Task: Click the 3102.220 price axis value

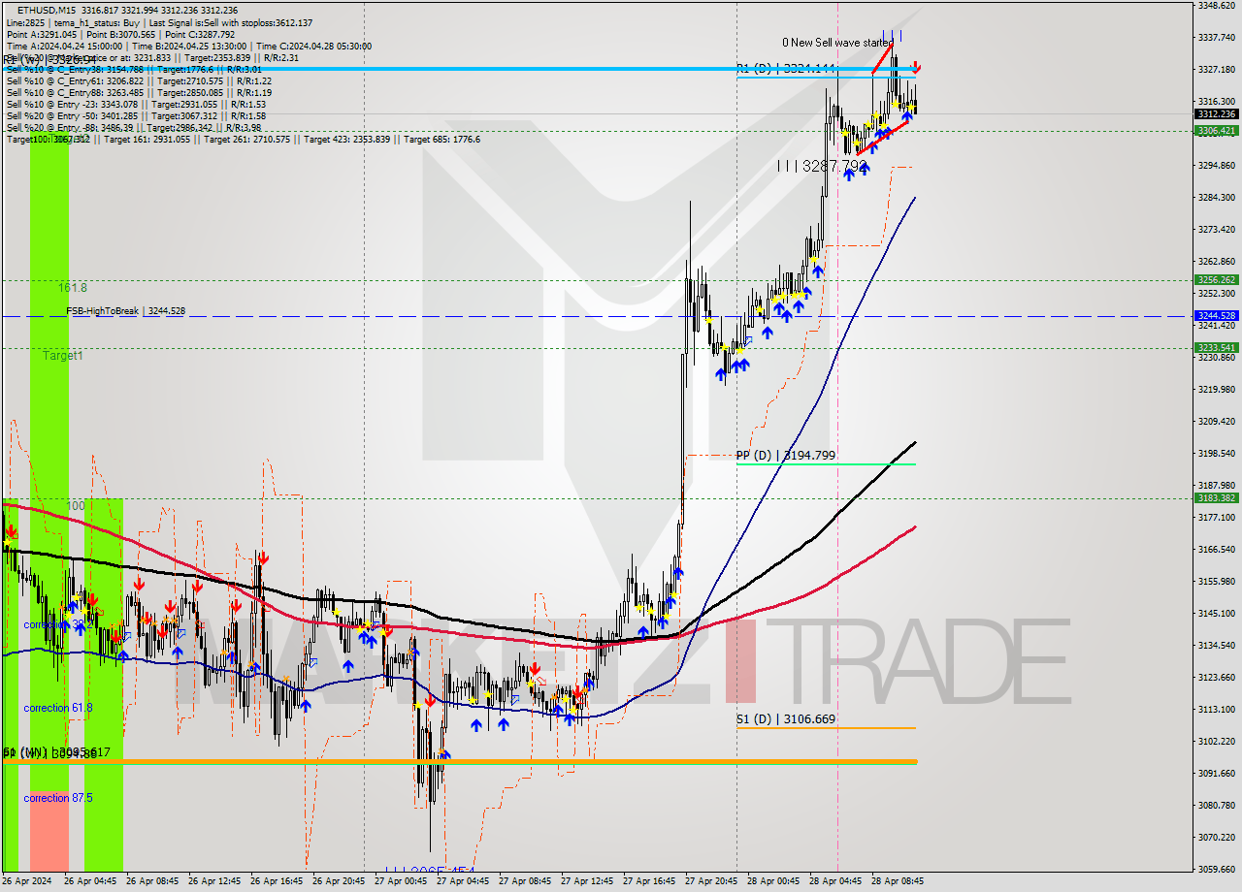Action: coord(1216,741)
